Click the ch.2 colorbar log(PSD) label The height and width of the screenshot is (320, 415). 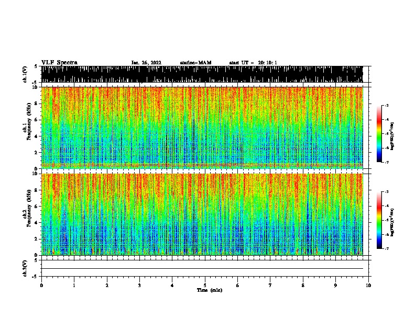(392, 222)
